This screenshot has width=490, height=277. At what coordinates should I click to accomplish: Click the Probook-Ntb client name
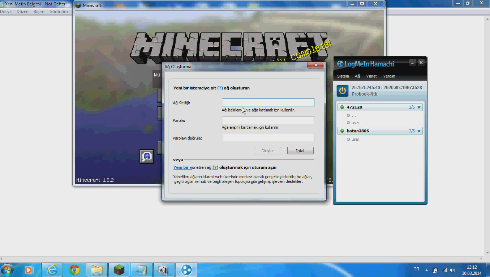pos(365,94)
